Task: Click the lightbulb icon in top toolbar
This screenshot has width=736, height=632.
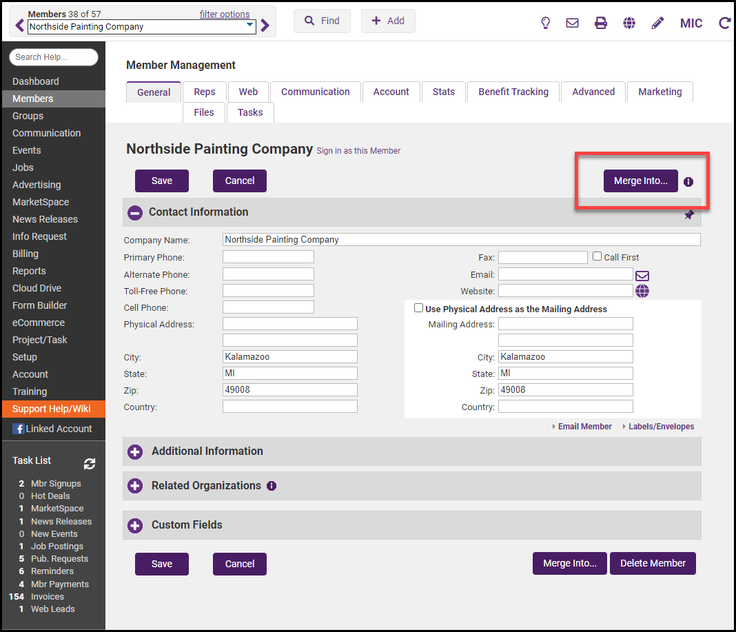Action: 545,23
